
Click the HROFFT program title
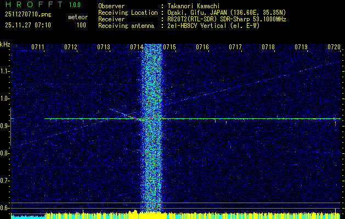tap(34, 4)
